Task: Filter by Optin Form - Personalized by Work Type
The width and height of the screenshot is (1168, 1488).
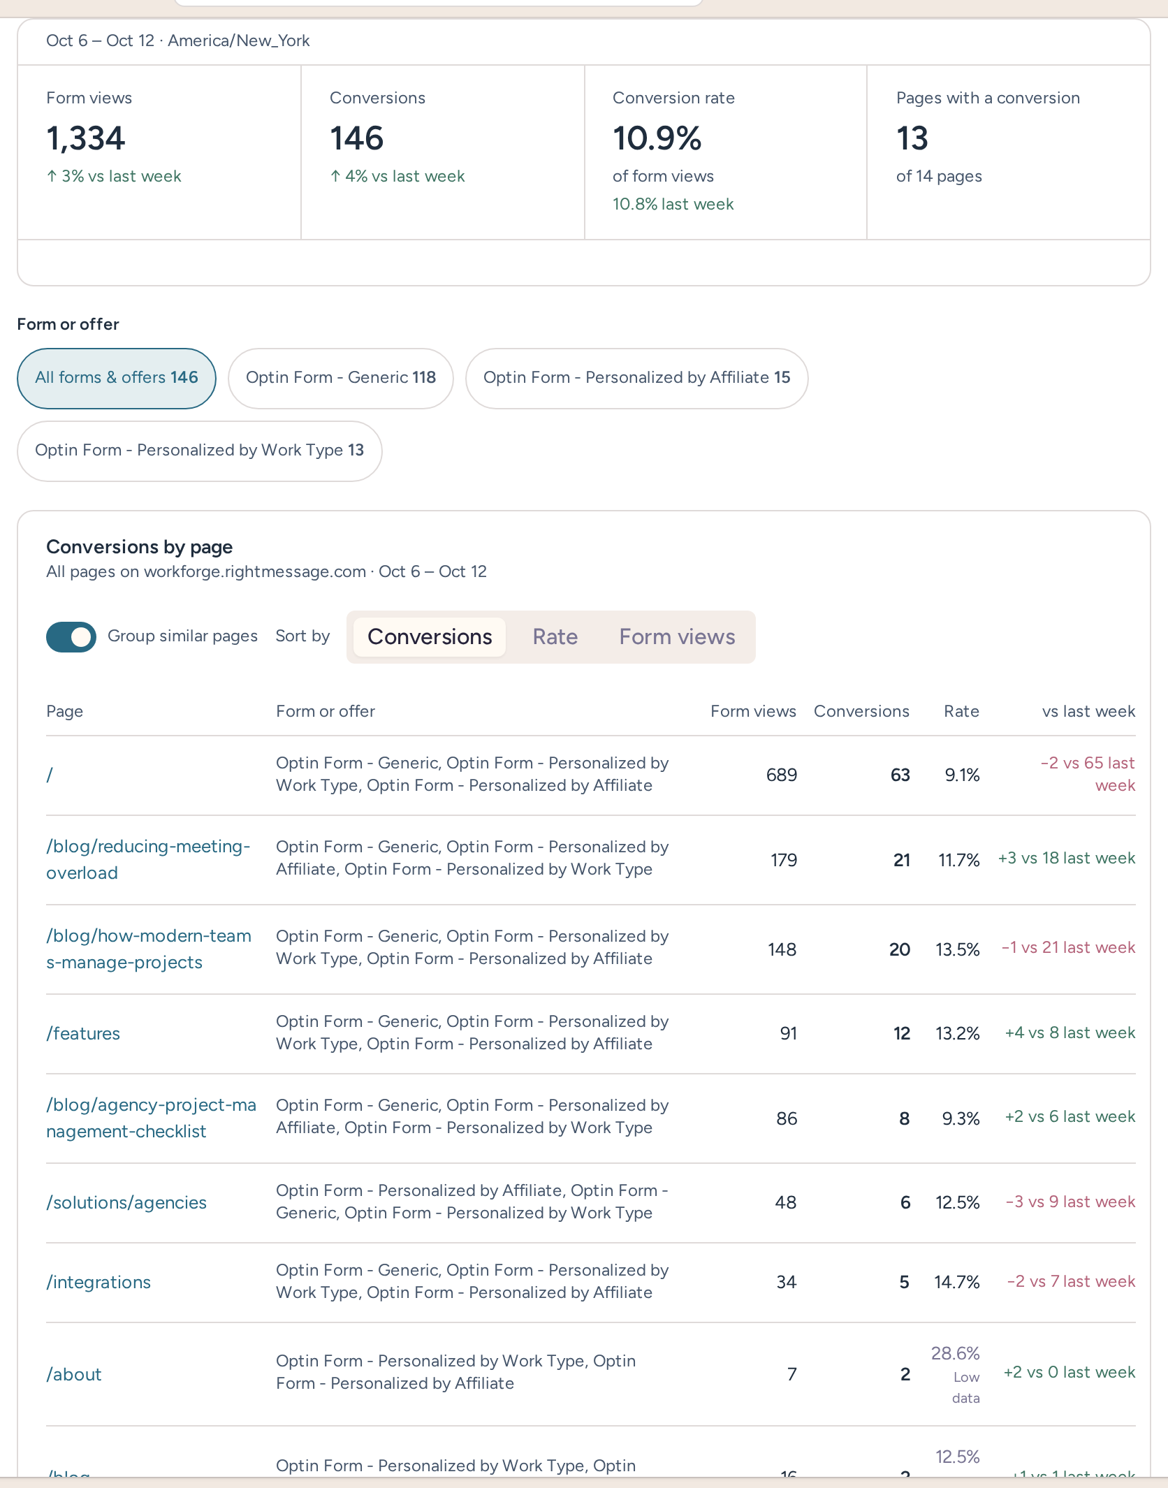Action: pyautogui.click(x=200, y=451)
